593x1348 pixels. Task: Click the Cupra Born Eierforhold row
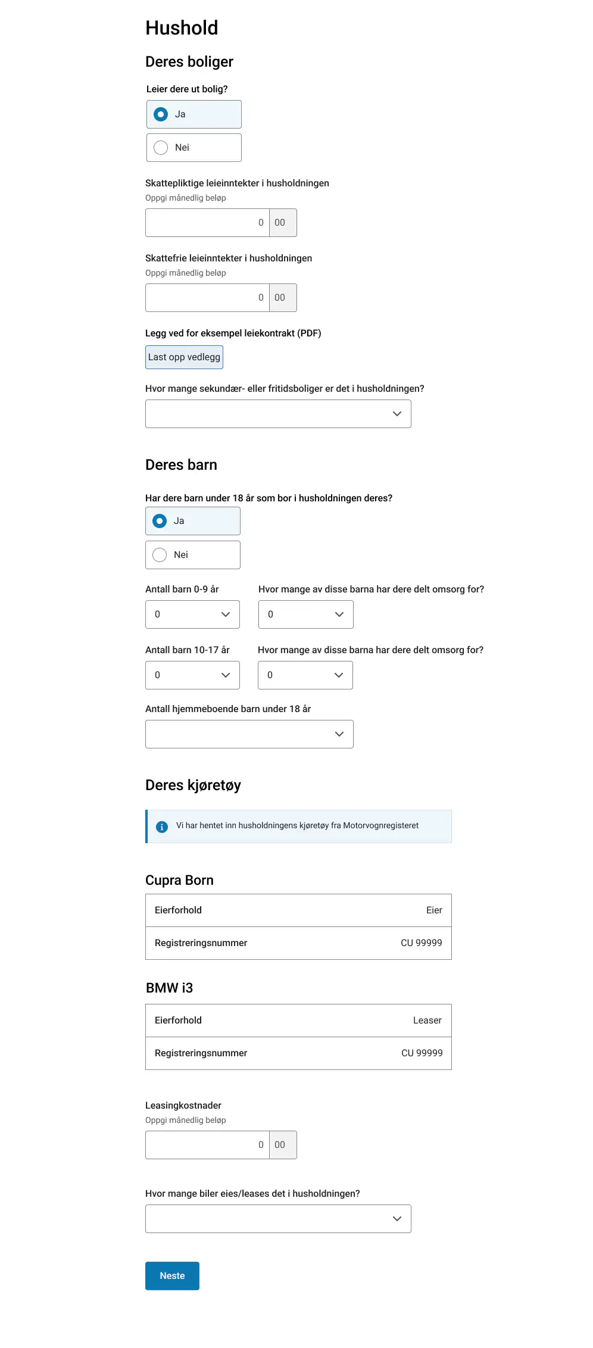point(298,910)
